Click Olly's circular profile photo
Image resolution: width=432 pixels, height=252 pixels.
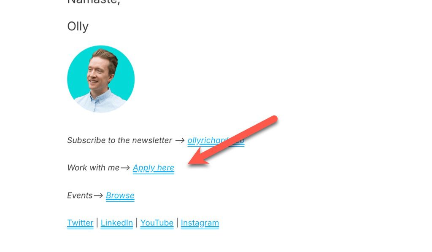(101, 79)
